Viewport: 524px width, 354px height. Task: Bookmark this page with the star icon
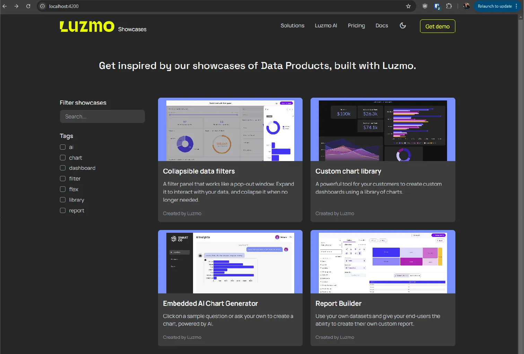(x=408, y=6)
